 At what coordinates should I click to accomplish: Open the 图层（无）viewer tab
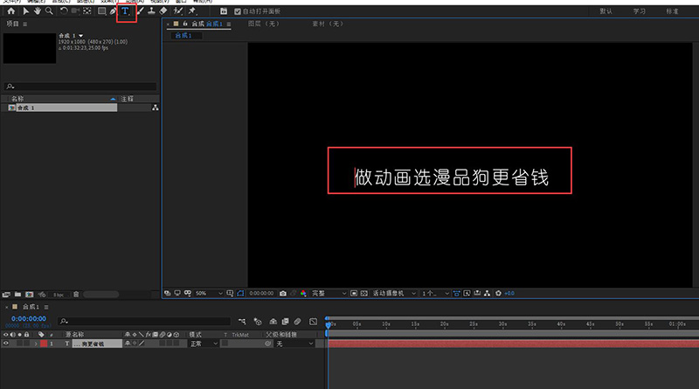pos(264,24)
